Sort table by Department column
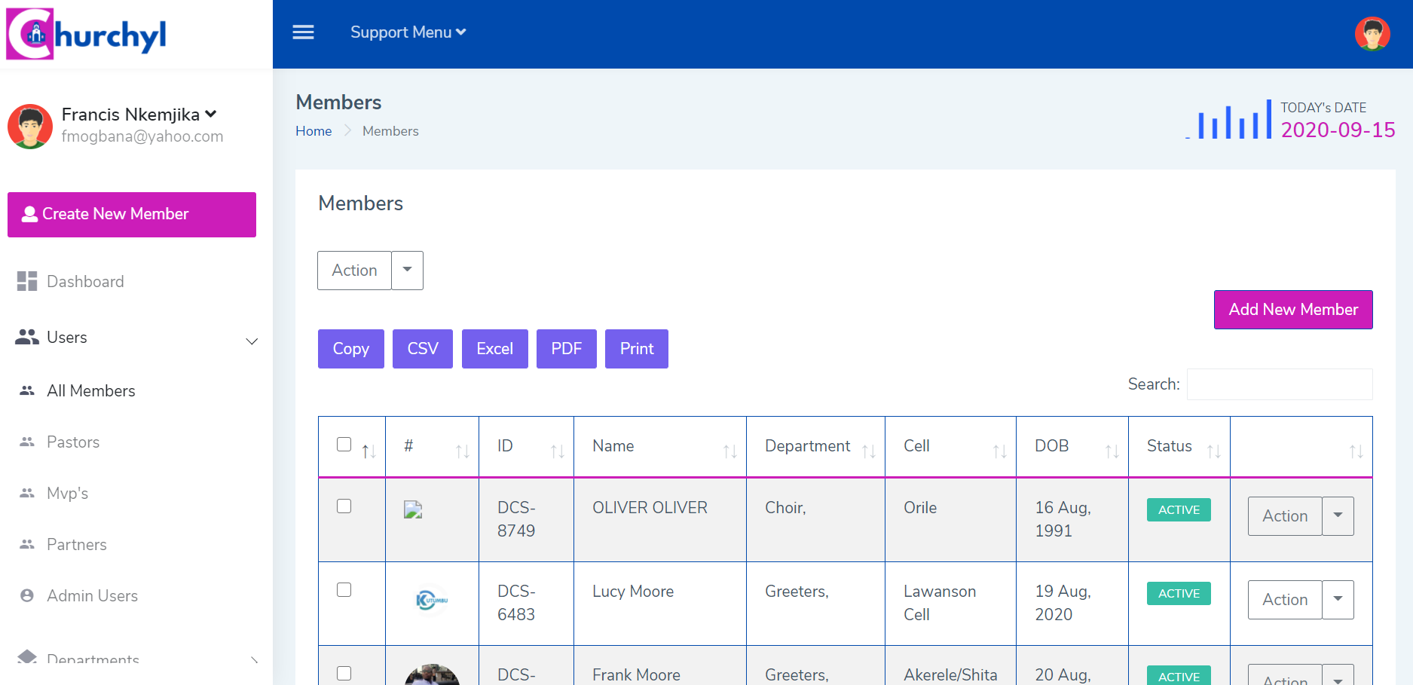This screenshot has width=1413, height=685. pyautogui.click(x=868, y=451)
